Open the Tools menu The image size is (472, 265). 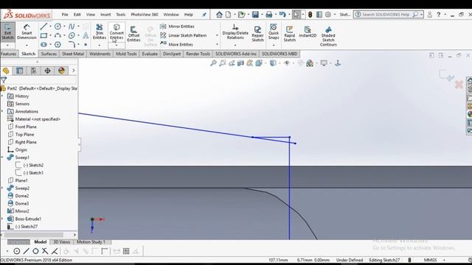[121, 15]
